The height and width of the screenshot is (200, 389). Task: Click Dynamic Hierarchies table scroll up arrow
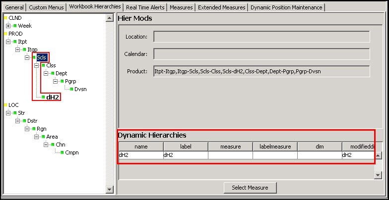click(x=378, y=155)
